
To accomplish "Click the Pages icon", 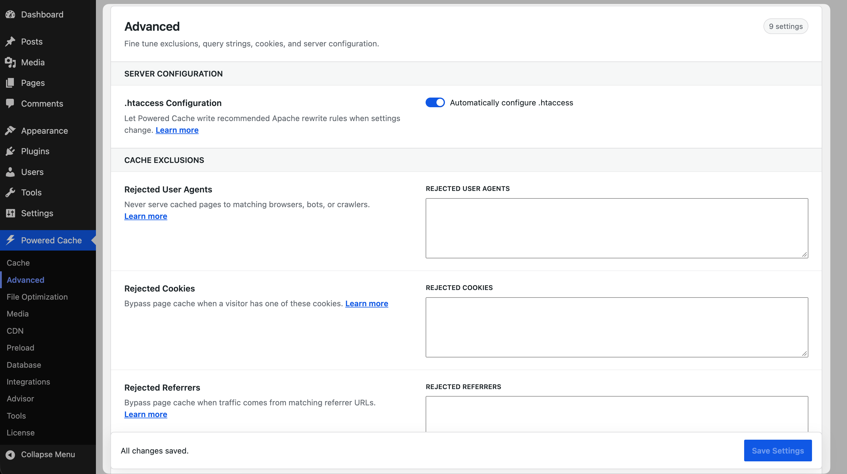I will click(10, 83).
